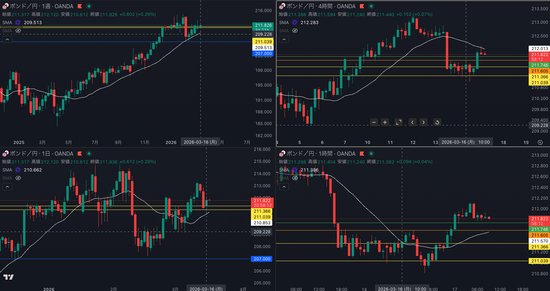This screenshot has width=550, height=291.
Task: Reset the 4-hour chart view
Action: [x=437, y=122]
